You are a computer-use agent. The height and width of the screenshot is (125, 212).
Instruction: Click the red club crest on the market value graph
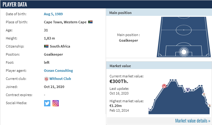click(x=164, y=86)
